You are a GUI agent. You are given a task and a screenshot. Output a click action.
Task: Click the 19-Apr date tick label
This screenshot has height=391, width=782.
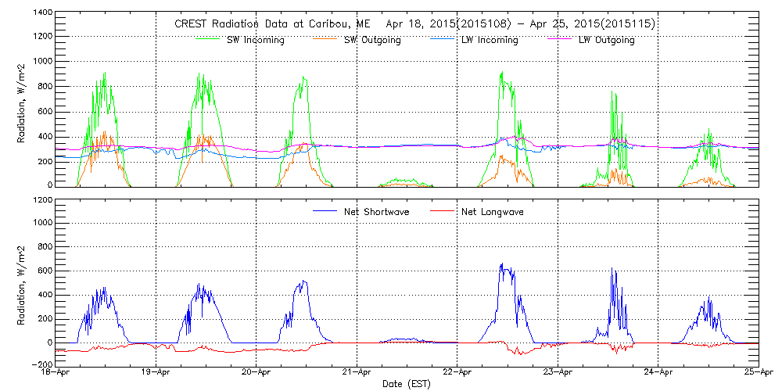point(156,373)
